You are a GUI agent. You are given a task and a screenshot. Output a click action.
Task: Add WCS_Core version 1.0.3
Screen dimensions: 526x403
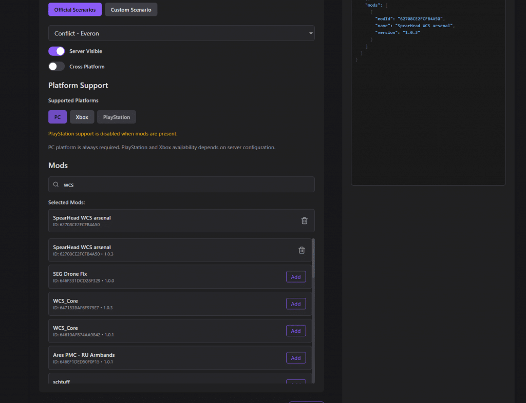[x=295, y=304]
